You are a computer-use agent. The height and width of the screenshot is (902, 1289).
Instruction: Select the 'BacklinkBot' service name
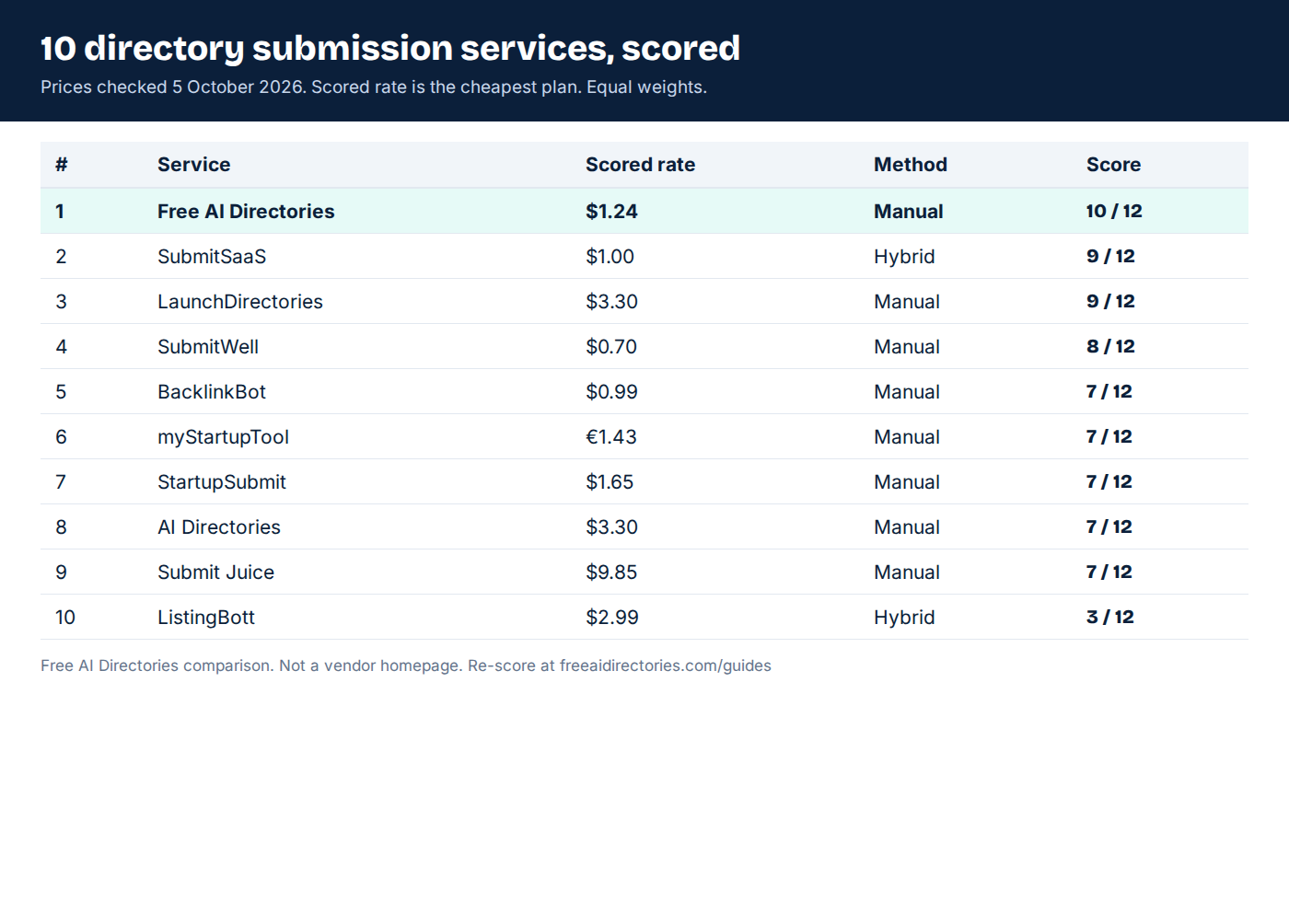[212, 392]
